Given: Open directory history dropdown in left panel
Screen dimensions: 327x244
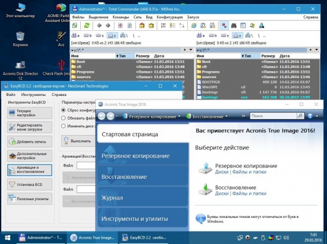Looking at the screenshot, I should [191, 50].
